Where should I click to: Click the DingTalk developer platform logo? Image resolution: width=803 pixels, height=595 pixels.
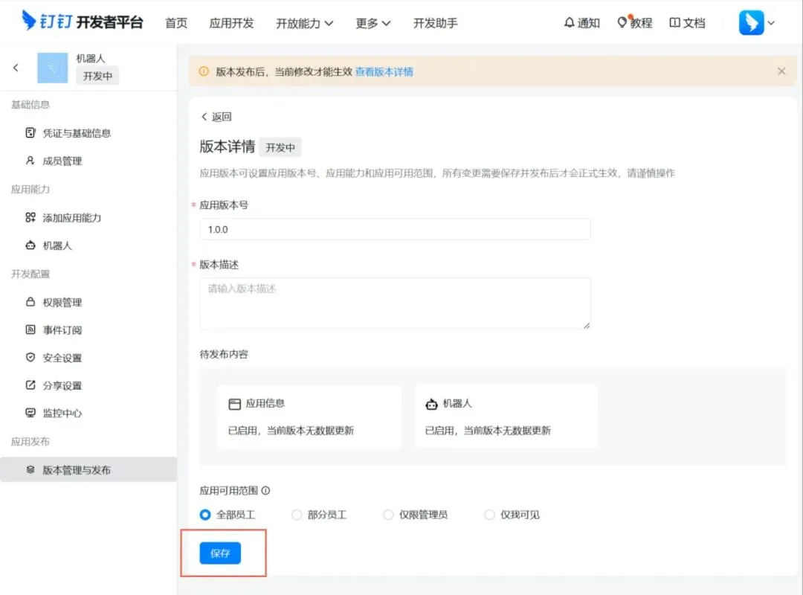(82, 22)
